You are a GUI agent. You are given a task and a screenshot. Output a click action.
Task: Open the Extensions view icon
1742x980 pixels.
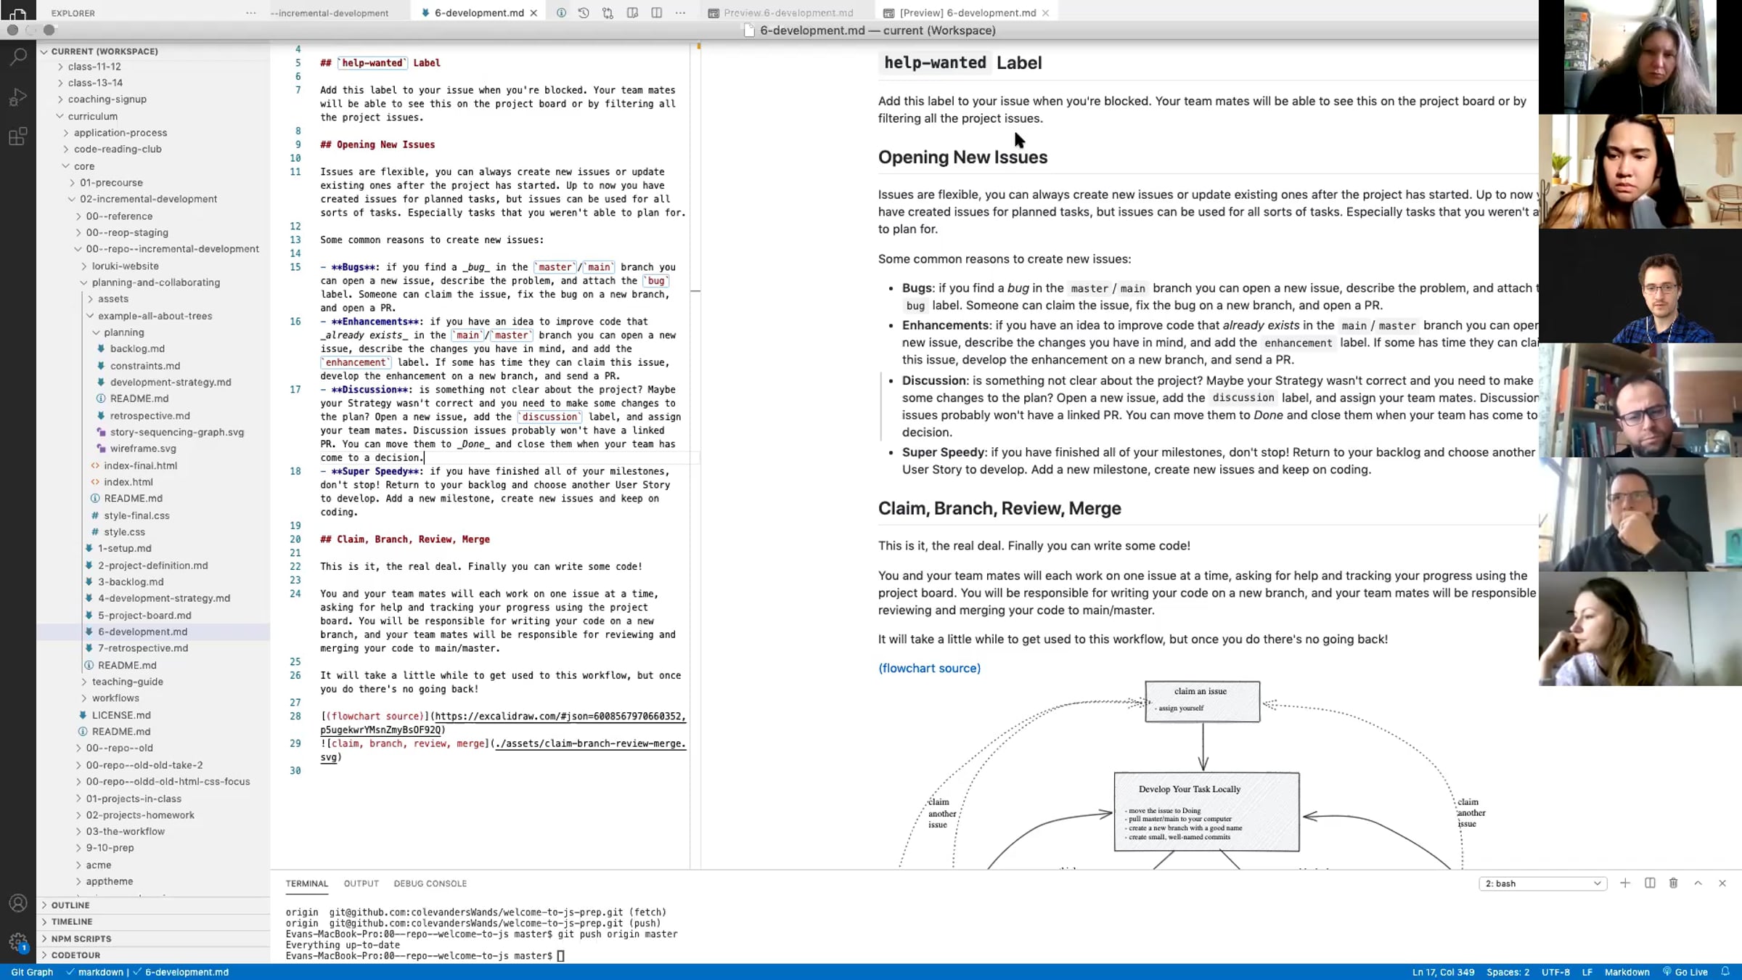(x=18, y=136)
